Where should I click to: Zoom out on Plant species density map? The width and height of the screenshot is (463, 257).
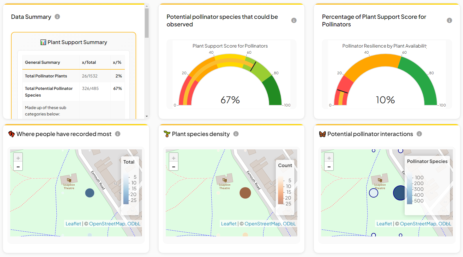tap(174, 166)
